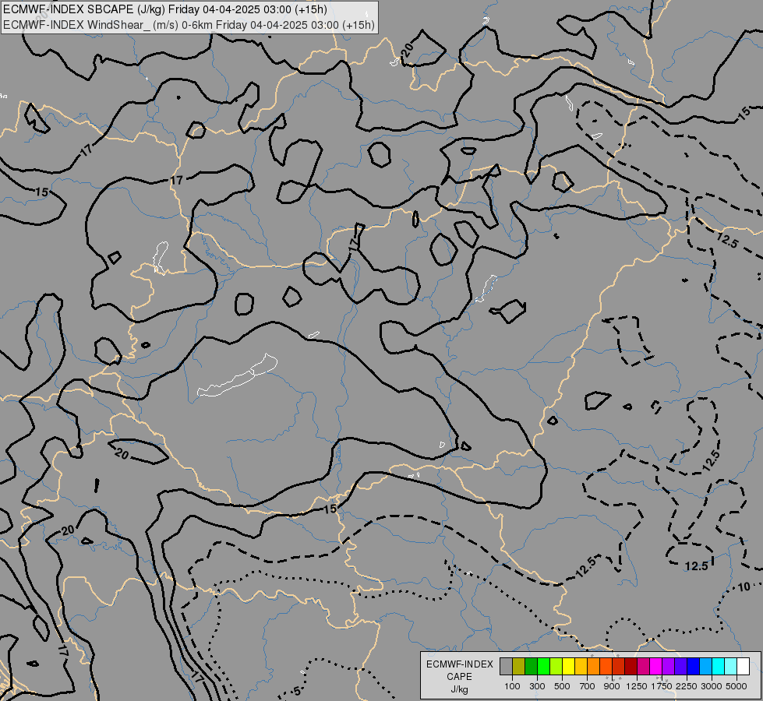
Task: Click the J/kg unit label in legend
Action: point(459,689)
